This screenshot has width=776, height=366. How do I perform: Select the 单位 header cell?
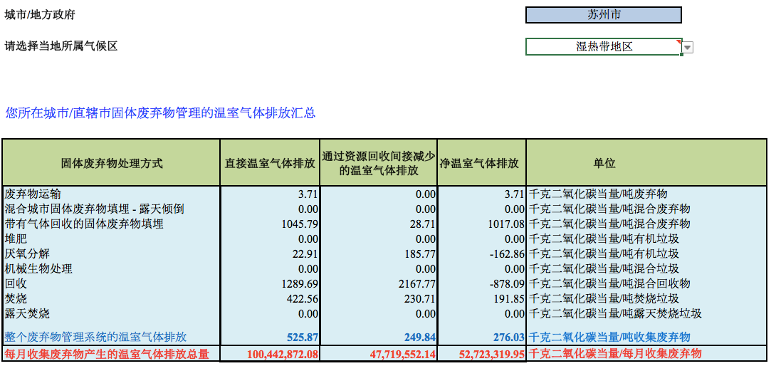click(604, 163)
